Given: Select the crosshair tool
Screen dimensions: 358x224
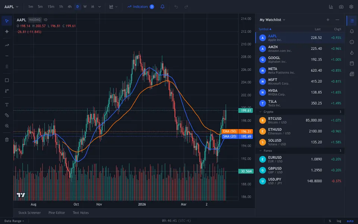Looking at the screenshot, I should pos(7,31).
